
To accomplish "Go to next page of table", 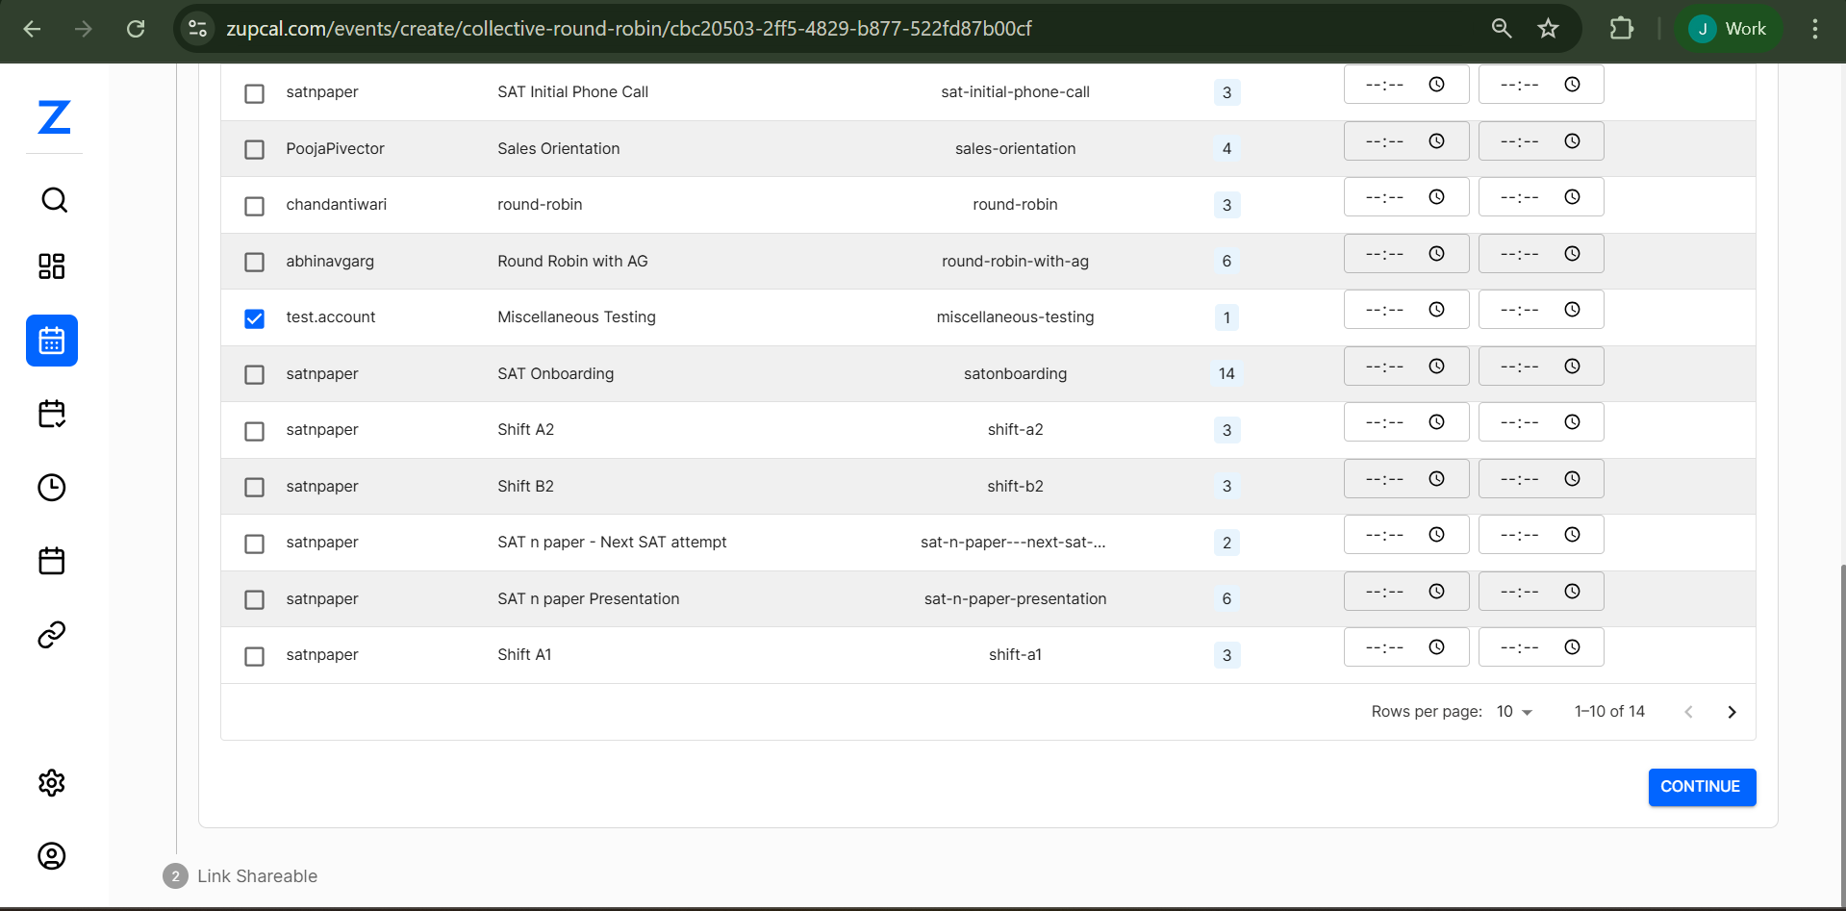I will tap(1732, 712).
